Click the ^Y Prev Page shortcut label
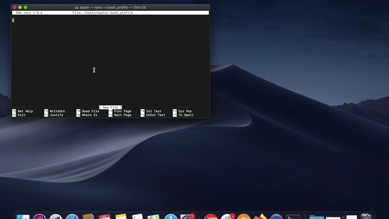 [120, 111]
